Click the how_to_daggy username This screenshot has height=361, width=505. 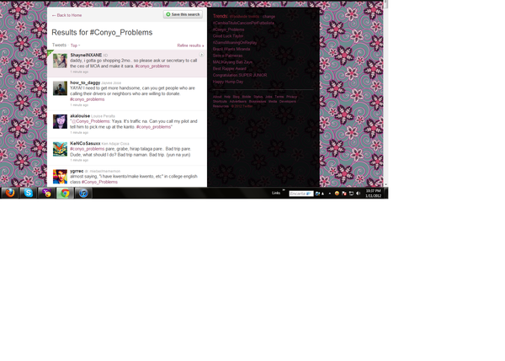pos(85,82)
